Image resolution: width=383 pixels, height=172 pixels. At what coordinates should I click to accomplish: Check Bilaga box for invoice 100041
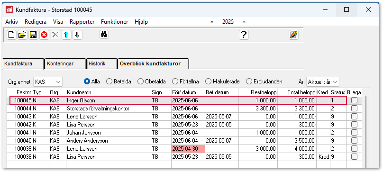point(354,132)
